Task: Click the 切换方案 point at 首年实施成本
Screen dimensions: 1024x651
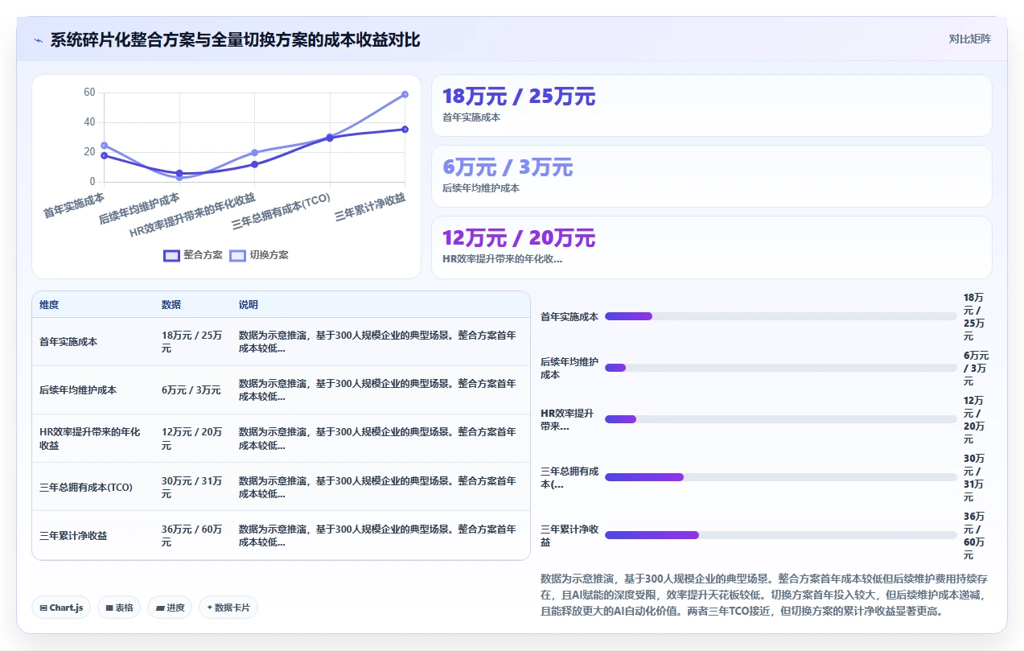Action: pyautogui.click(x=105, y=146)
